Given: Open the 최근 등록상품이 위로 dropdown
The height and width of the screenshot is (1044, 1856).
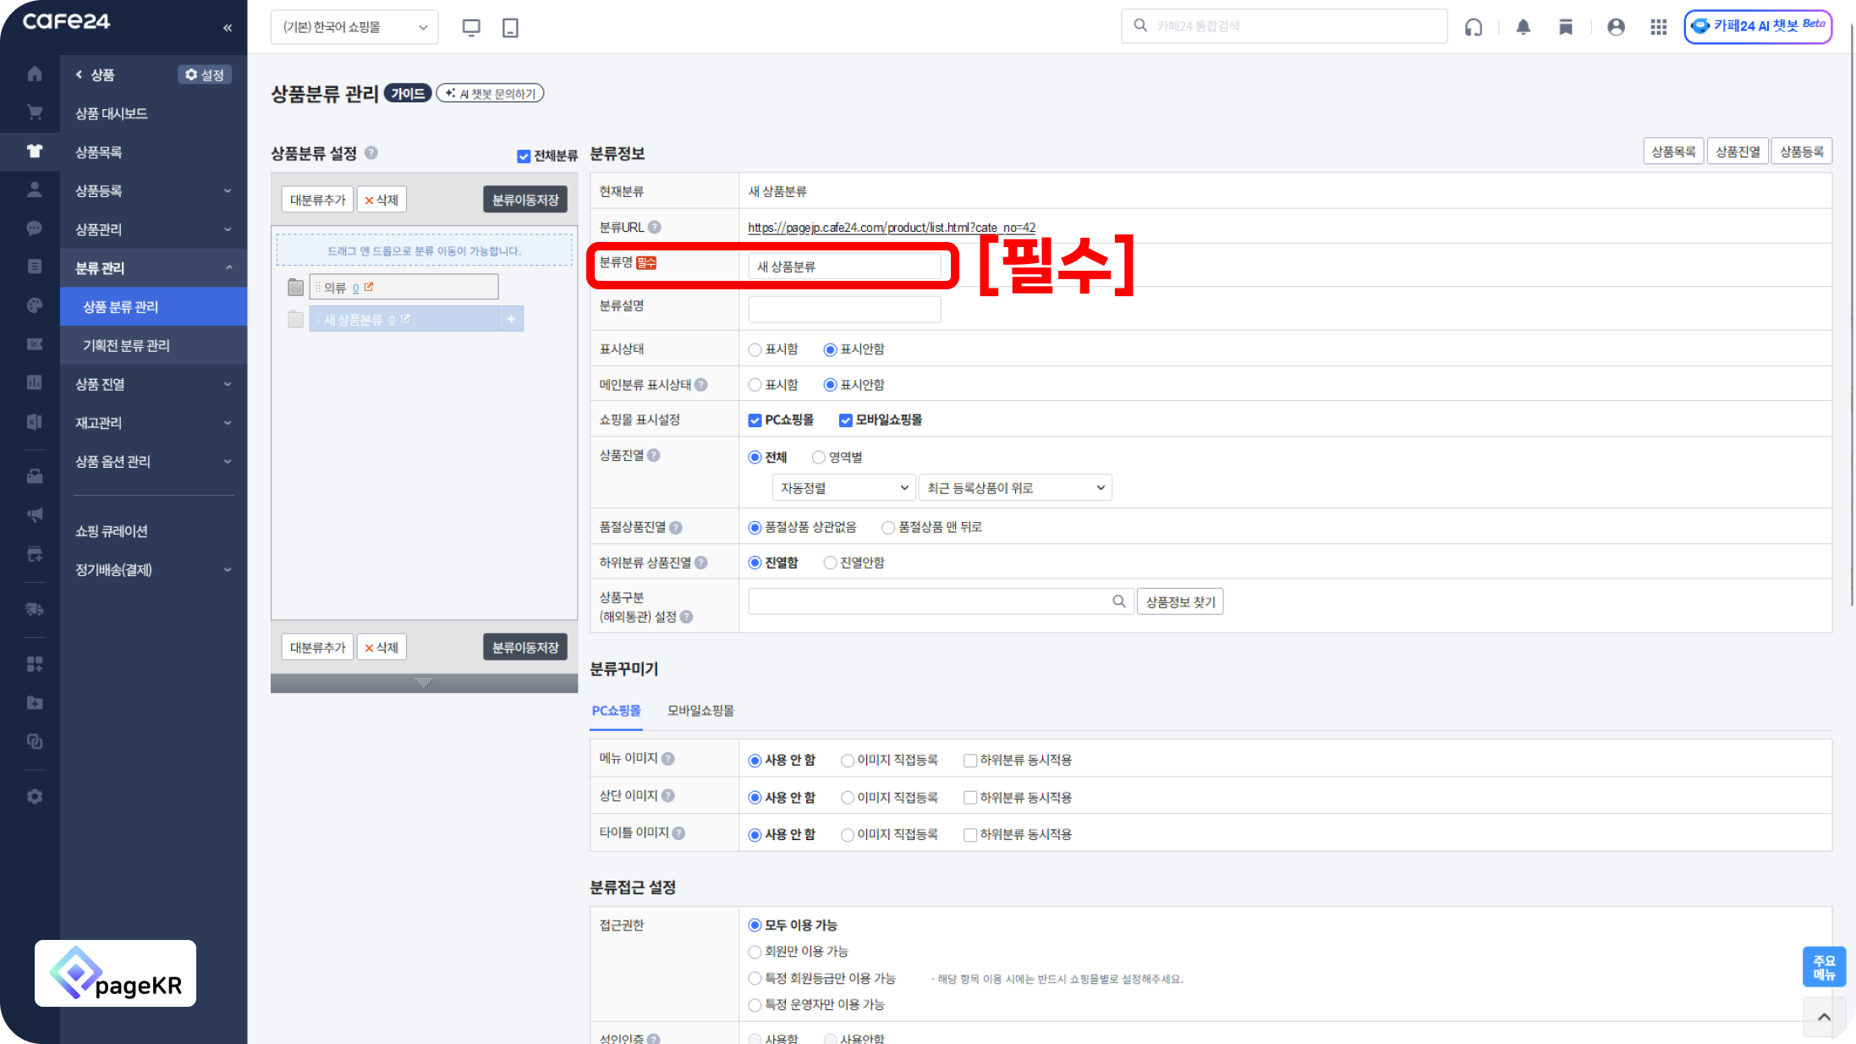Looking at the screenshot, I should (x=1014, y=487).
